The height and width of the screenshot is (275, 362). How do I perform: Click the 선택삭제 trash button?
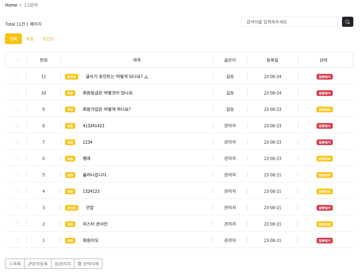coord(88,264)
